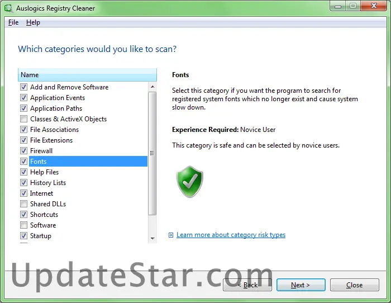Uncheck the Application Paths checkbox
Screen dimensions: 391x303
[x=23, y=108]
